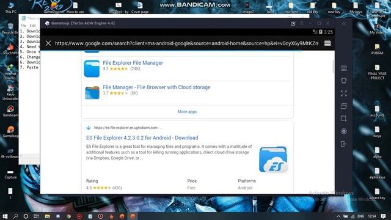Close the browser page with the X icon
The width and height of the screenshot is (391, 220).
click(x=48, y=43)
